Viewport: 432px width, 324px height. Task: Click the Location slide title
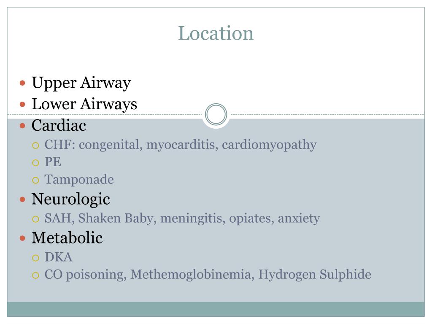(216, 33)
